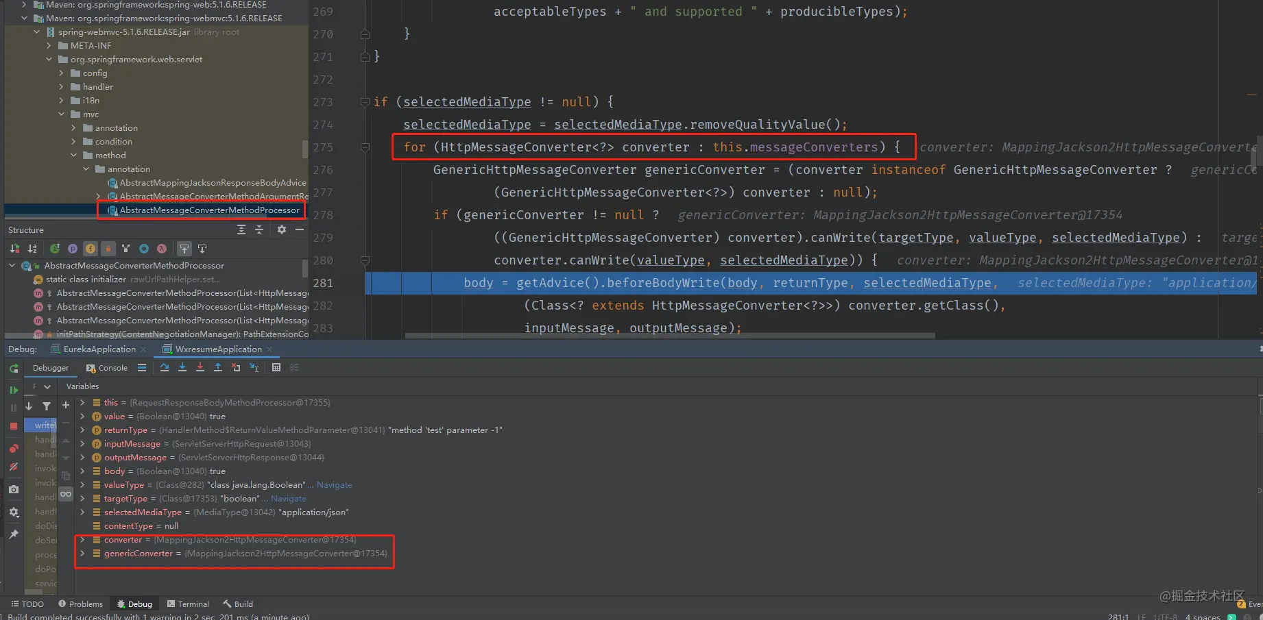The width and height of the screenshot is (1263, 620).
Task: Open Problems tool window
Action: (x=80, y=604)
